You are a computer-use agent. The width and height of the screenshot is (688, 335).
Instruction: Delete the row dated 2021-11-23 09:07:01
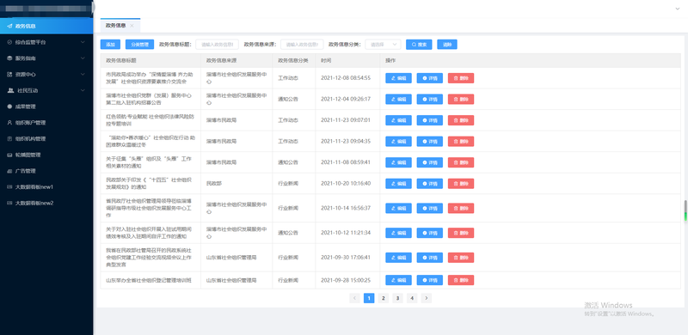pyautogui.click(x=461, y=120)
